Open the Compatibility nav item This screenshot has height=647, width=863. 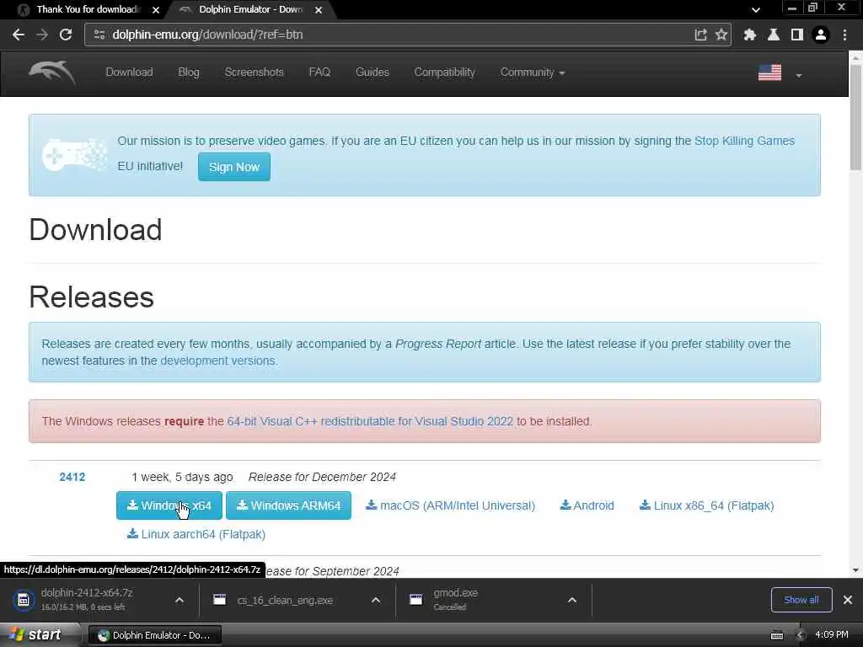pyautogui.click(x=445, y=72)
